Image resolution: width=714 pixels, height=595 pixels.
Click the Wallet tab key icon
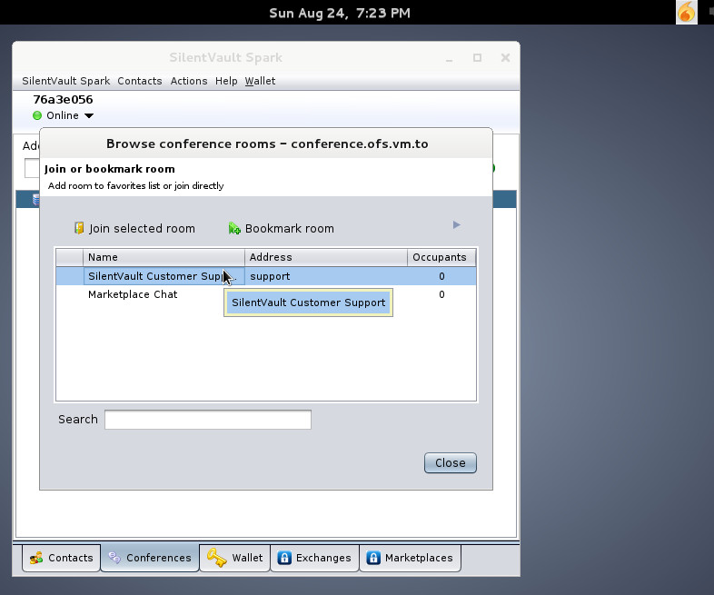[x=216, y=557]
